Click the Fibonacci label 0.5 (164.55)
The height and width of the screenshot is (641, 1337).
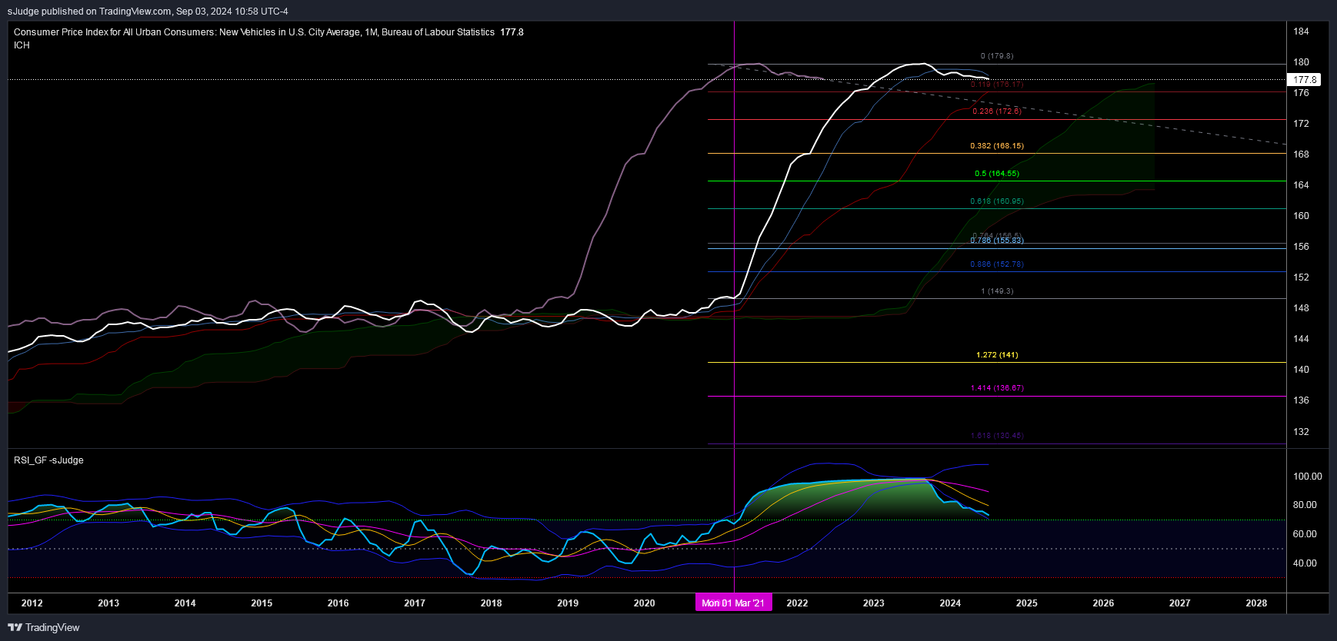tap(997, 174)
